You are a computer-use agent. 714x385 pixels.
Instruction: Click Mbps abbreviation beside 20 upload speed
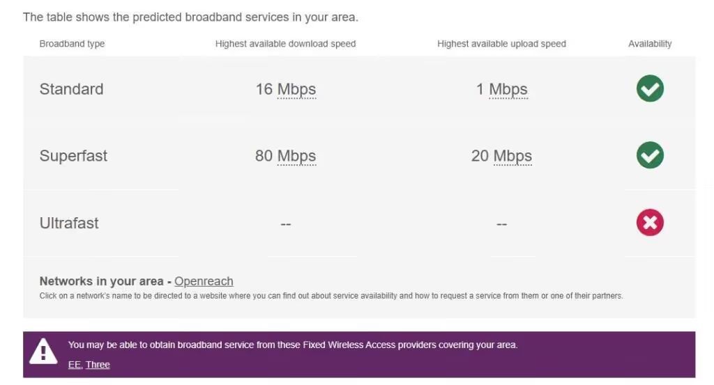pyautogui.click(x=512, y=156)
